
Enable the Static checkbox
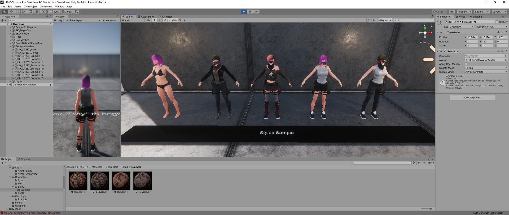(x=497, y=22)
